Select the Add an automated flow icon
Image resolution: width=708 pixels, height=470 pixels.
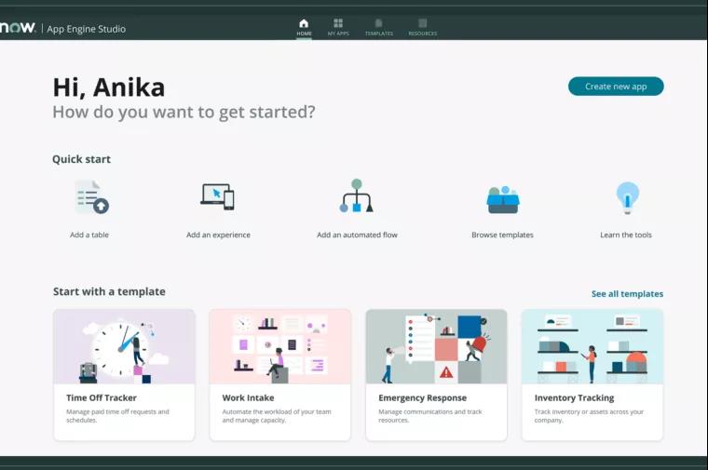357,196
